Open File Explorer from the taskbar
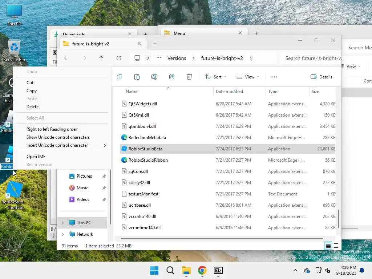The image size is (372, 279). pyautogui.click(x=186, y=270)
